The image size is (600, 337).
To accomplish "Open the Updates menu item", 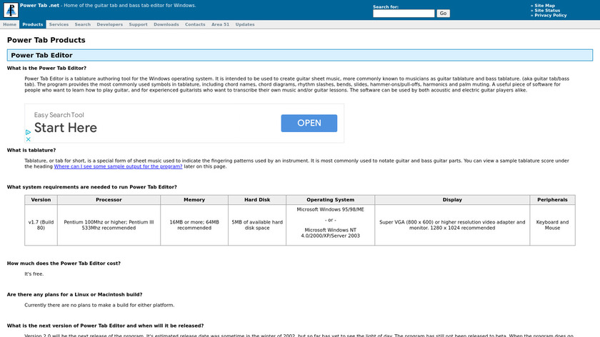I will (x=245, y=24).
